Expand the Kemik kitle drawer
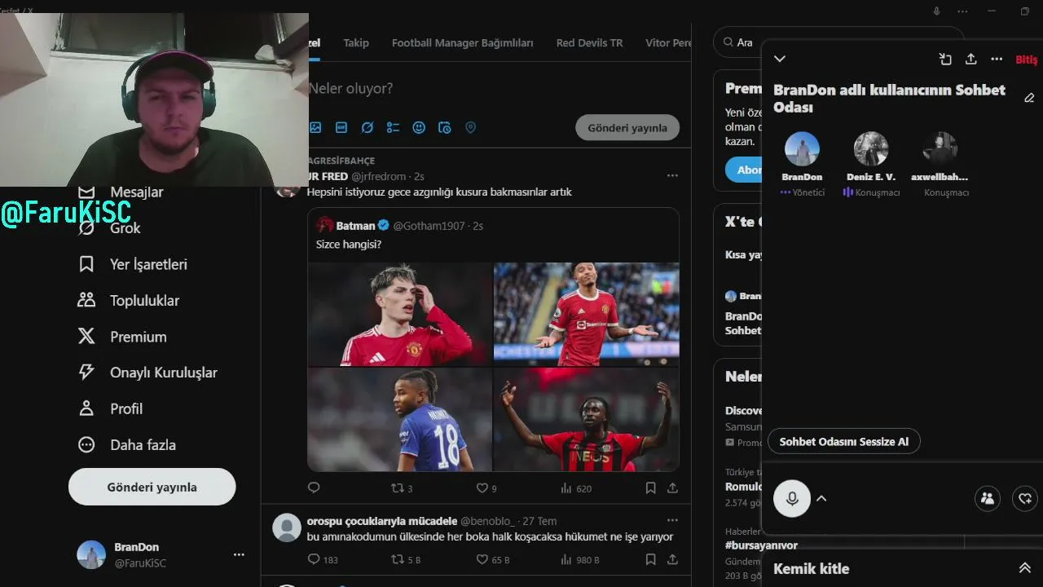 click(x=1024, y=568)
